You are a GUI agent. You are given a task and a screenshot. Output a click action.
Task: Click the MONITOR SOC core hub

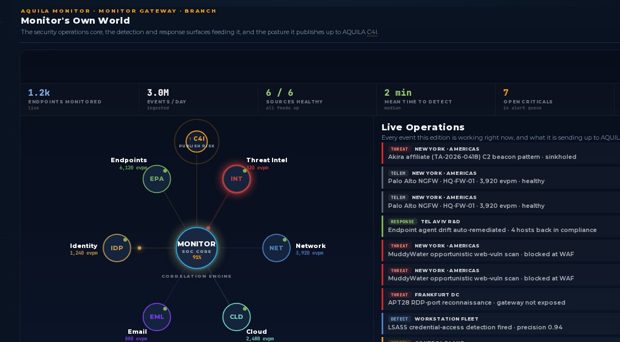(x=197, y=248)
